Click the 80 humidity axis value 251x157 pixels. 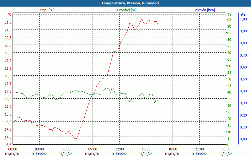click(x=229, y=40)
